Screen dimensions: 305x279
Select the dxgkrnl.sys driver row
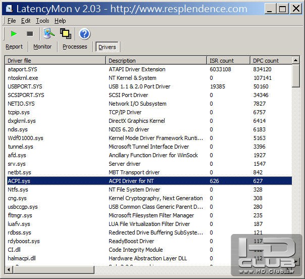point(149,121)
